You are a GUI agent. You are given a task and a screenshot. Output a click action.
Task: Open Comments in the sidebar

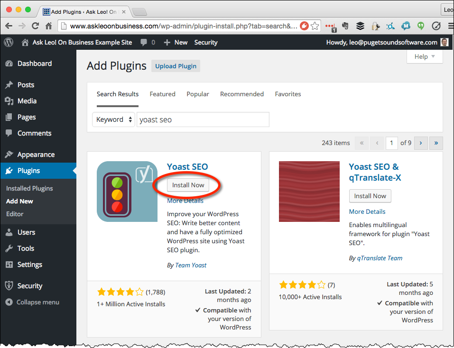point(34,133)
